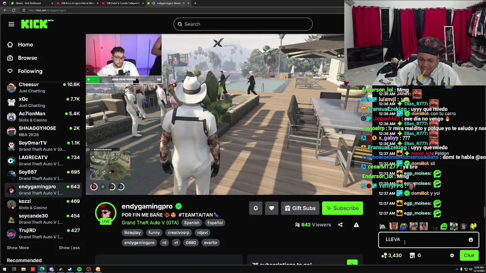
Task: Click the 3,430 channel points icon
Action: tap(384, 256)
